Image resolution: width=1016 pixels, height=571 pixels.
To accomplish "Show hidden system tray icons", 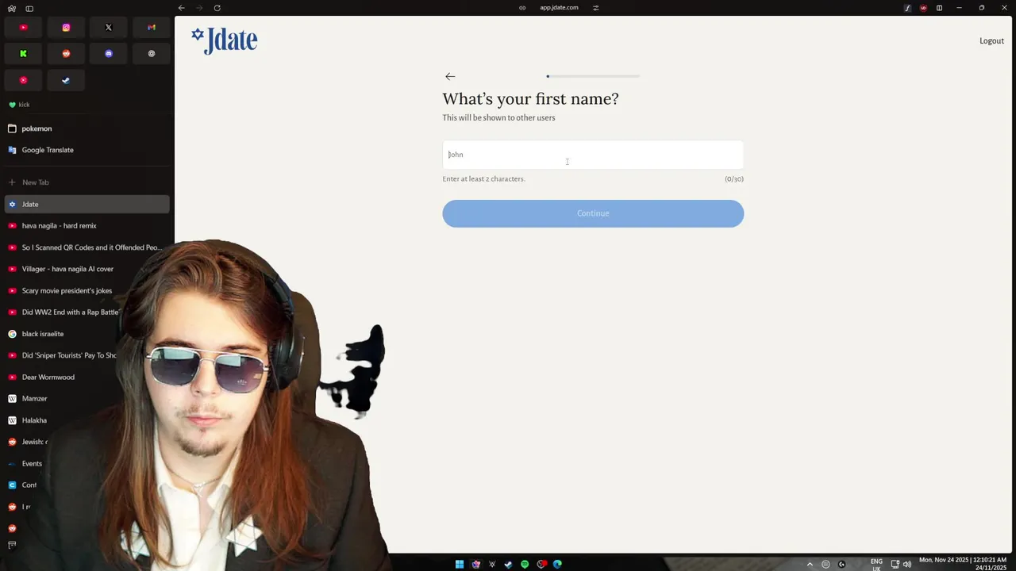I will point(810,565).
